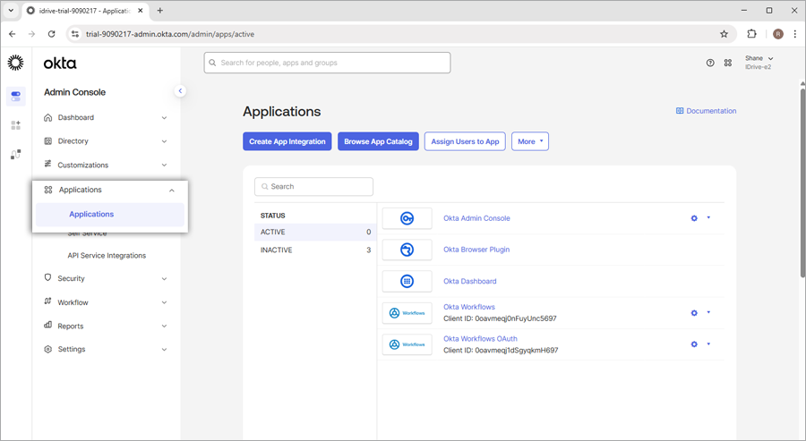This screenshot has height=441, width=806.
Task: Click the gear icon for Okta Workflows OAuth
Action: tap(694, 344)
